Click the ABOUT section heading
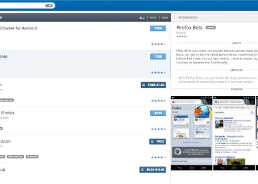Viewport: 258px width, 184px height. point(236,43)
